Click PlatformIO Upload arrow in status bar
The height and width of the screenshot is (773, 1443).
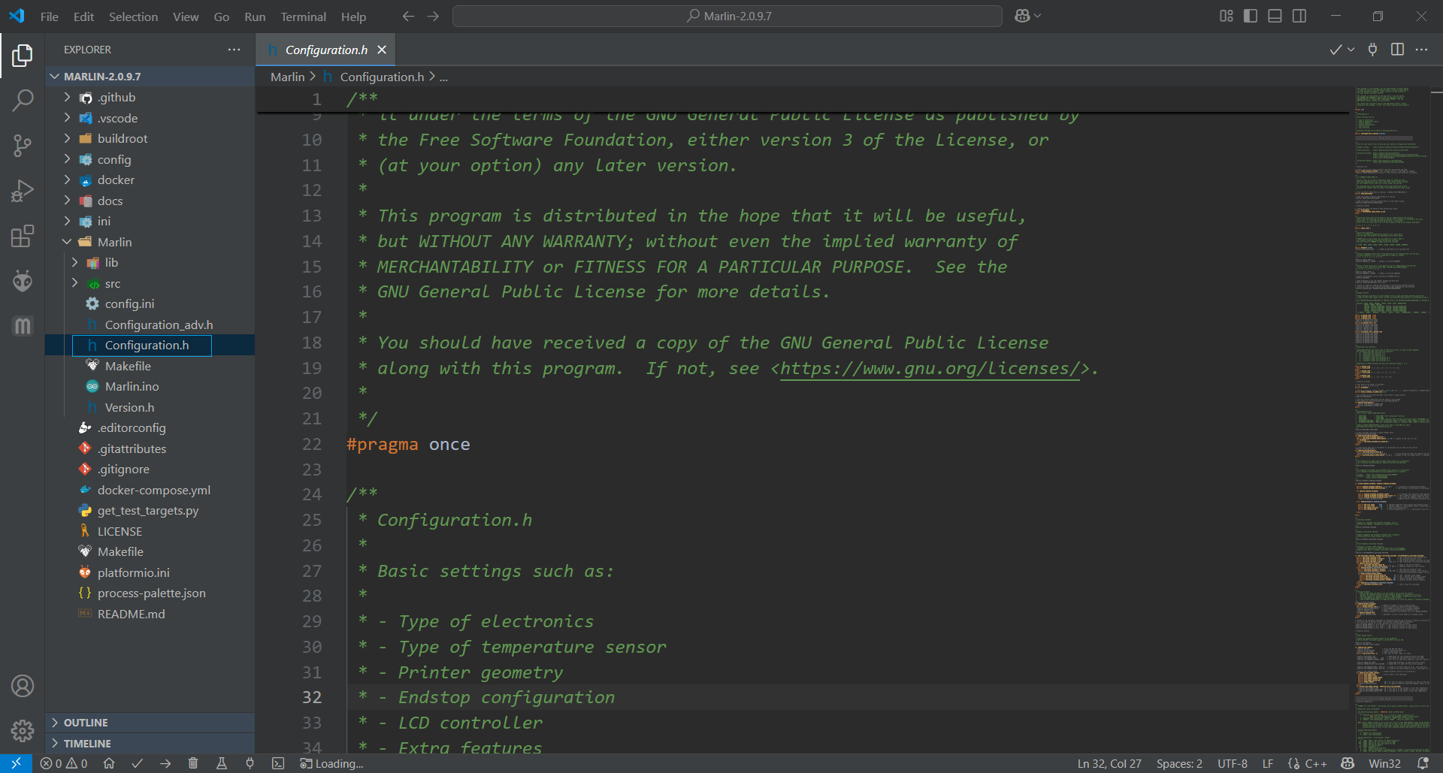tap(165, 763)
